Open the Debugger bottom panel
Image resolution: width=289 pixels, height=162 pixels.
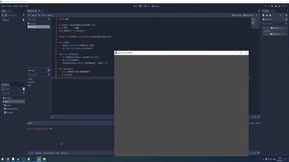(x=38, y=153)
